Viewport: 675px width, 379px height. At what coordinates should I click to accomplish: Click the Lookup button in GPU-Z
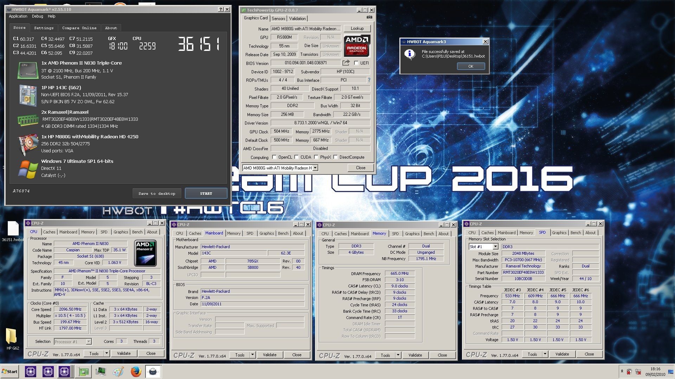pos(357,28)
